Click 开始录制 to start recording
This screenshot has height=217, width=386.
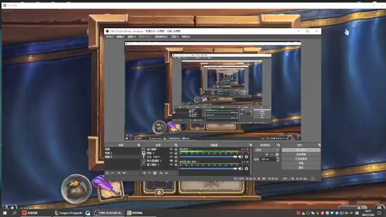point(301,154)
